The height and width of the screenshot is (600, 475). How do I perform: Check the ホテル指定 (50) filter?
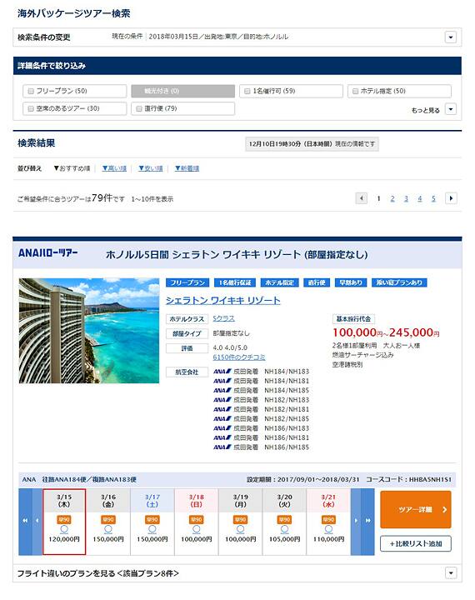pyautogui.click(x=399, y=91)
